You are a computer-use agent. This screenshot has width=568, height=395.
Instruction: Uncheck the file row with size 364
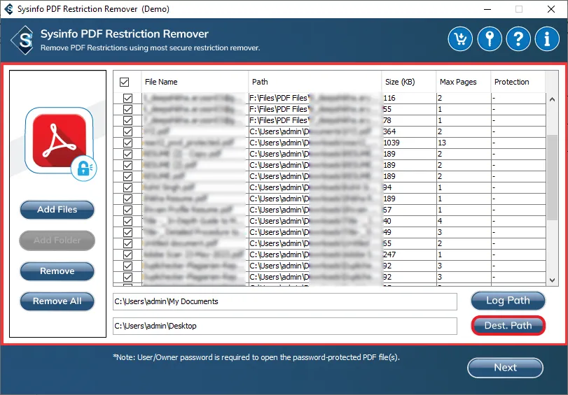pos(127,131)
